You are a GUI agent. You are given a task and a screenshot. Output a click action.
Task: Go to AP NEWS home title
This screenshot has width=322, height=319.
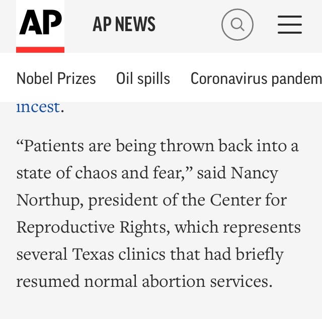[124, 24]
